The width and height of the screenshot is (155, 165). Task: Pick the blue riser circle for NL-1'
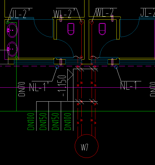57,67
